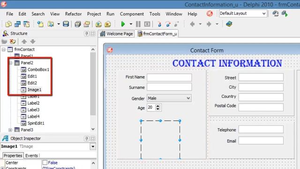300x169 pixels.
Task: Click the Telephone input field
Action: coord(261,130)
